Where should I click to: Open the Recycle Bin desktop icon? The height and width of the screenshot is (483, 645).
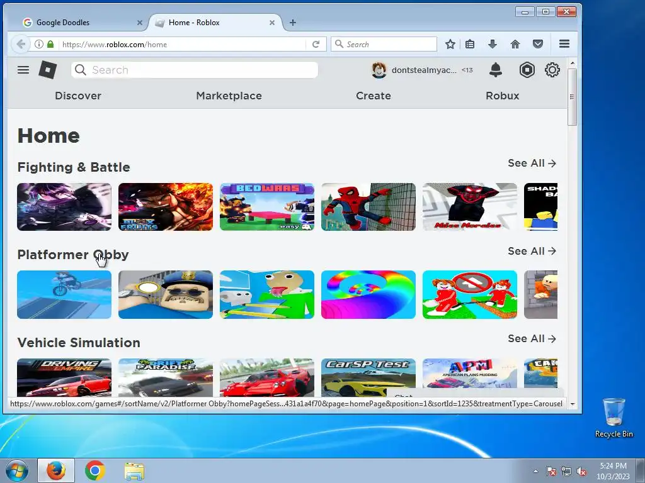click(x=614, y=418)
